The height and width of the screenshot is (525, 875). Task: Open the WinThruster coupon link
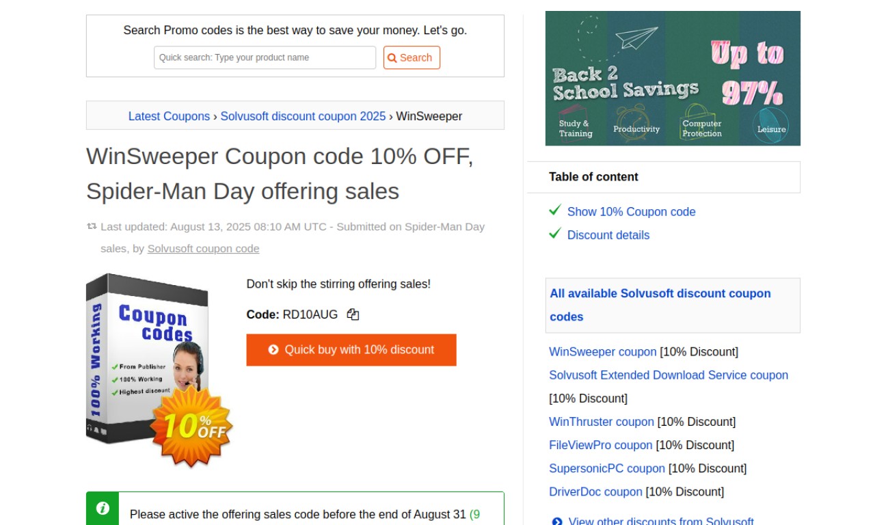click(x=602, y=422)
